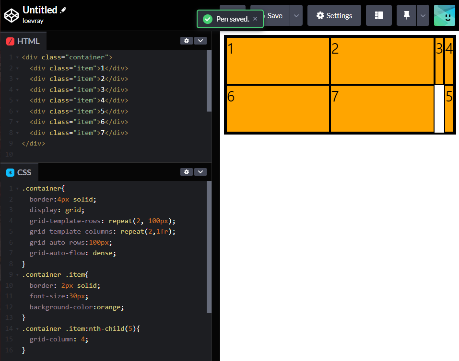The image size is (459, 361).
Task: Click the grid-auto-flow: dense line
Action: [72, 253]
